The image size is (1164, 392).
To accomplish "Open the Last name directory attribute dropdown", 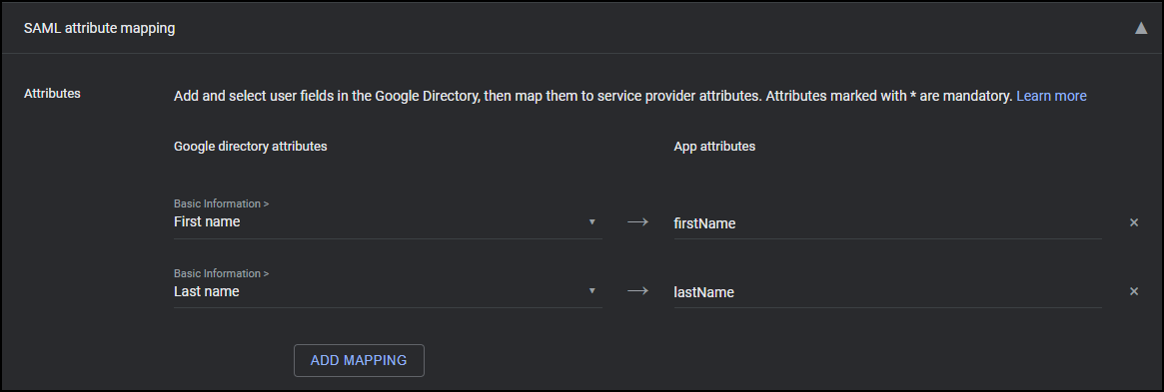I will (388, 291).
